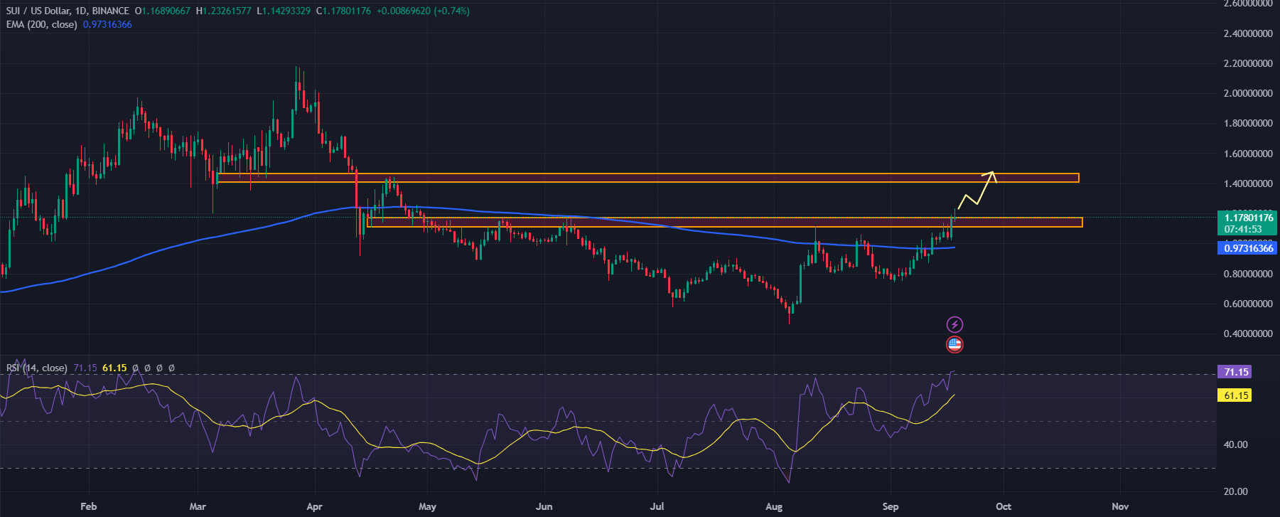Click the Apr label on time axis

click(313, 506)
